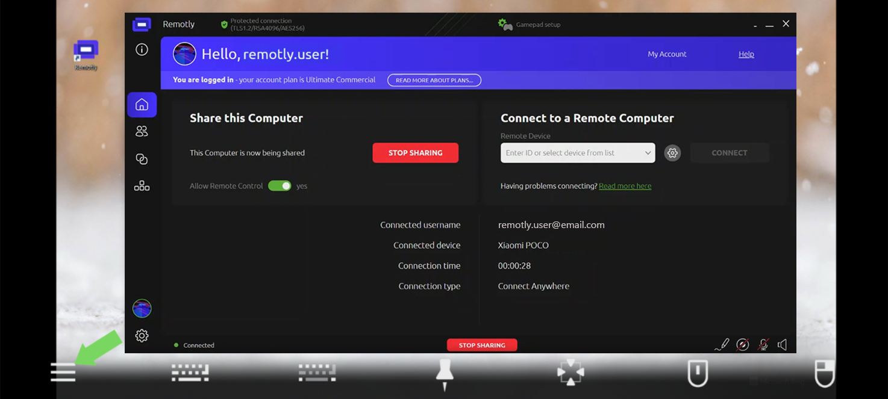Image resolution: width=888 pixels, height=399 pixels.
Task: Toggle Allow Remote Control off
Action: coord(280,185)
